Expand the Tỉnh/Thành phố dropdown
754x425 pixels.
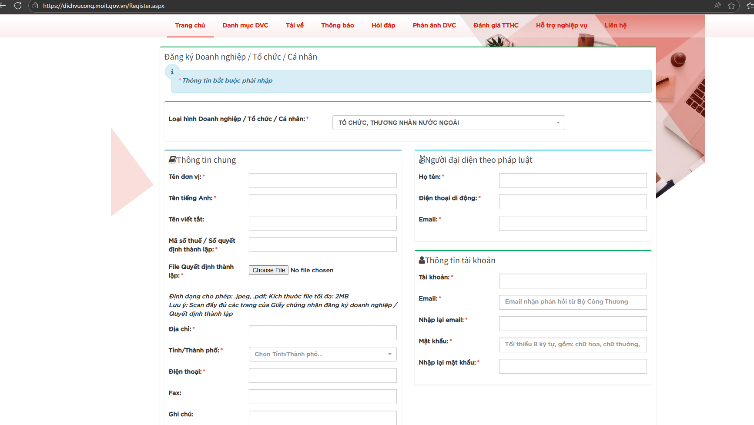tap(322, 354)
